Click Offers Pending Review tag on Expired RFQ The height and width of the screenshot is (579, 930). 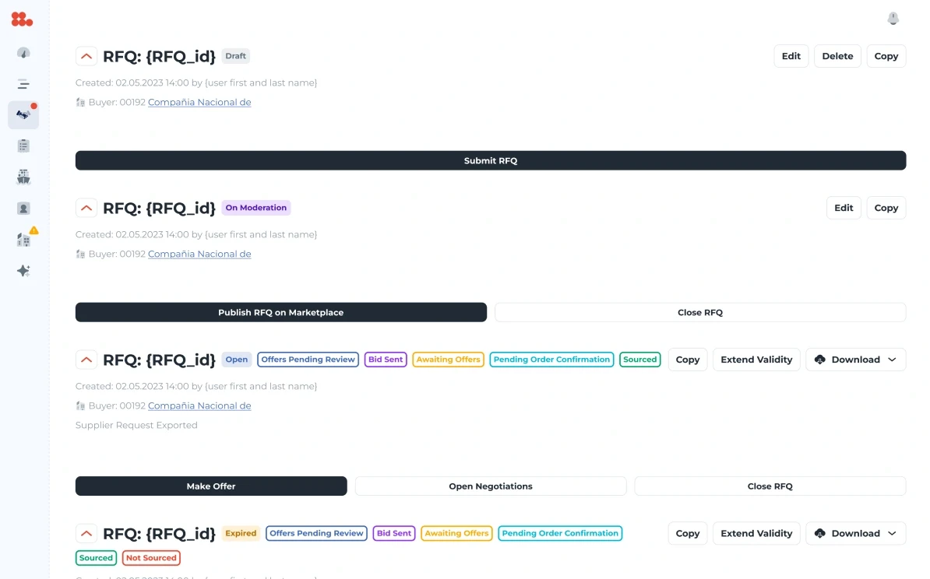click(x=316, y=533)
